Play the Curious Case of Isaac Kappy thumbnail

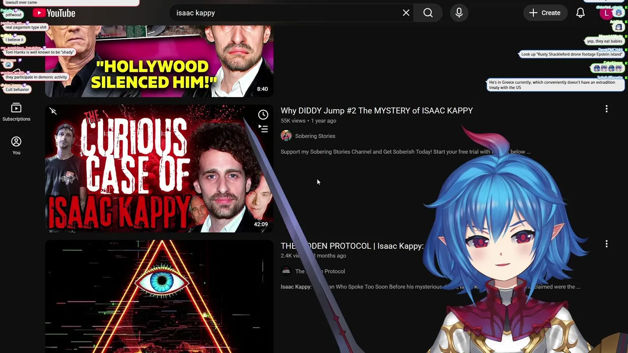pos(159,168)
